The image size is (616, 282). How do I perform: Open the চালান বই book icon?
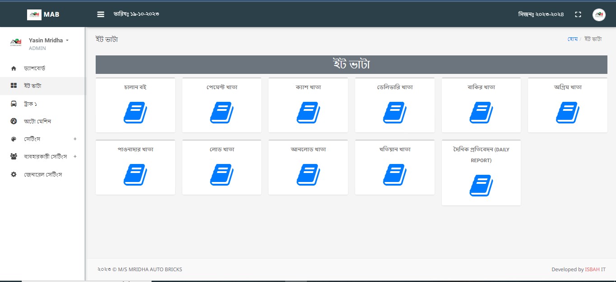tap(135, 113)
